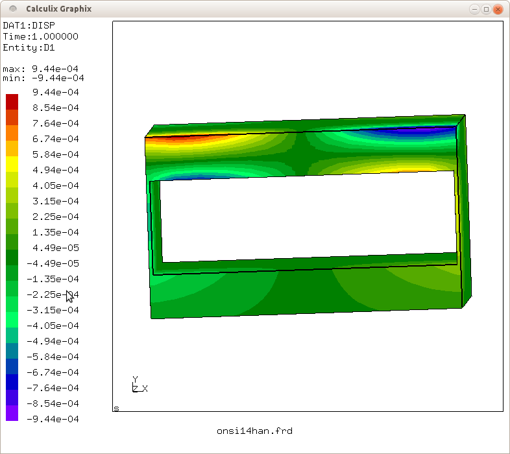The height and width of the screenshot is (454, 510).
Task: Click the Entity:D1 label
Action: [x=29, y=47]
